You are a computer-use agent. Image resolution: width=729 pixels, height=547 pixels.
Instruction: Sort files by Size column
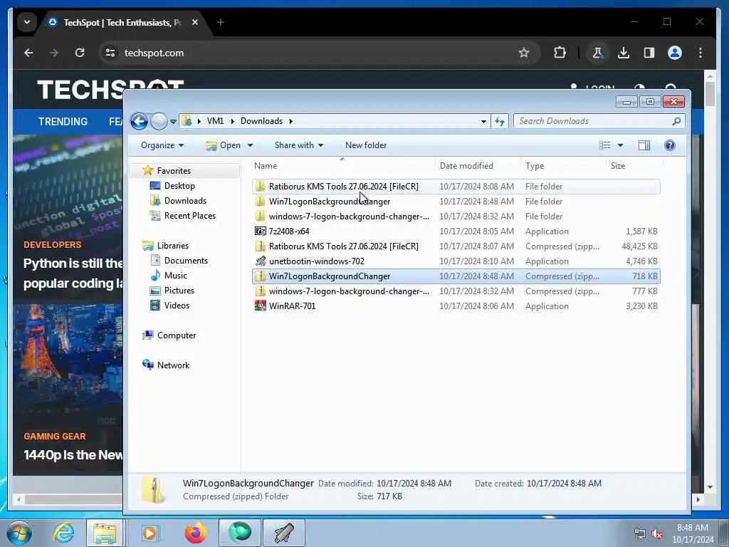pos(634,165)
